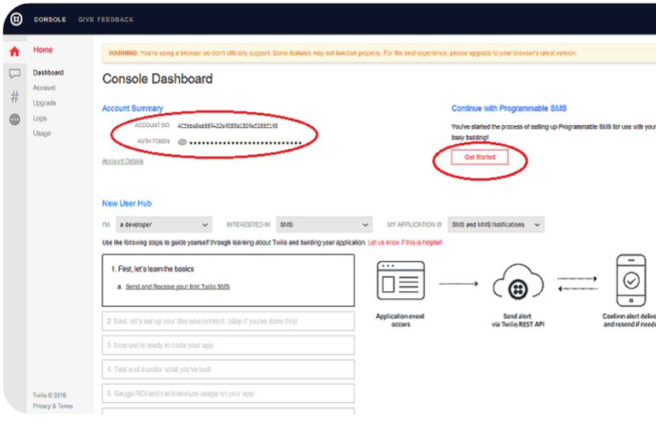Open the Console menu item
The width and height of the screenshot is (656, 433).
tap(50, 20)
